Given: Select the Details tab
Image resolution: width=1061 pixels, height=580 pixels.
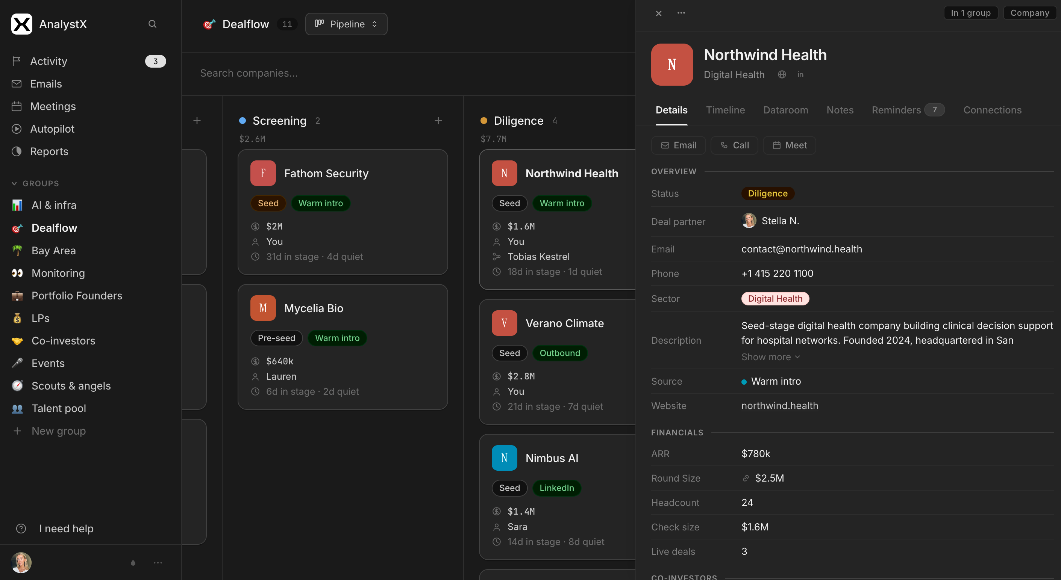Looking at the screenshot, I should (671, 110).
